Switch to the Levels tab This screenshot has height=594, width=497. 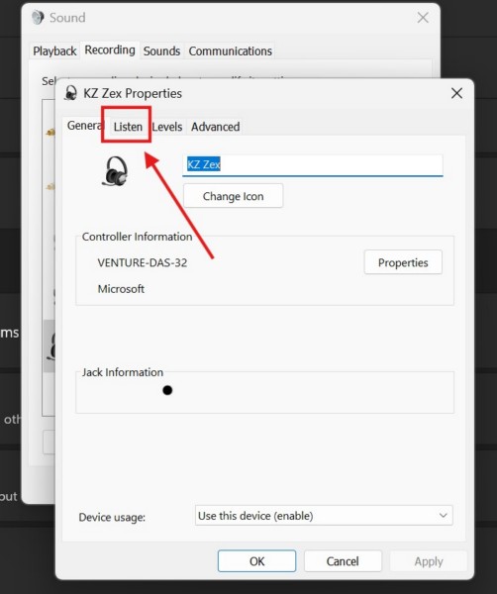point(167,127)
